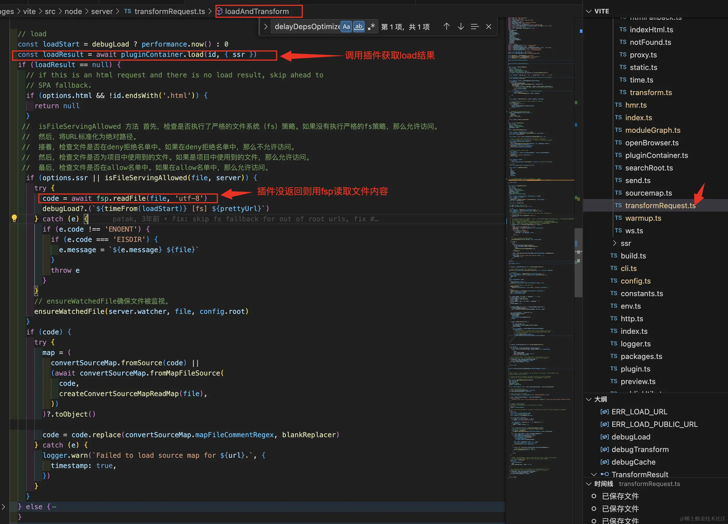The image size is (728, 524).
Task: Toggle Match Case in find widget
Action: [346, 27]
